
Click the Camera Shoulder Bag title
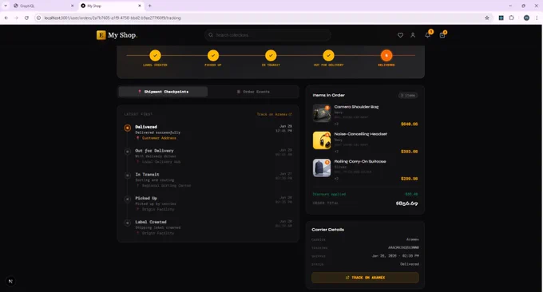click(356, 107)
